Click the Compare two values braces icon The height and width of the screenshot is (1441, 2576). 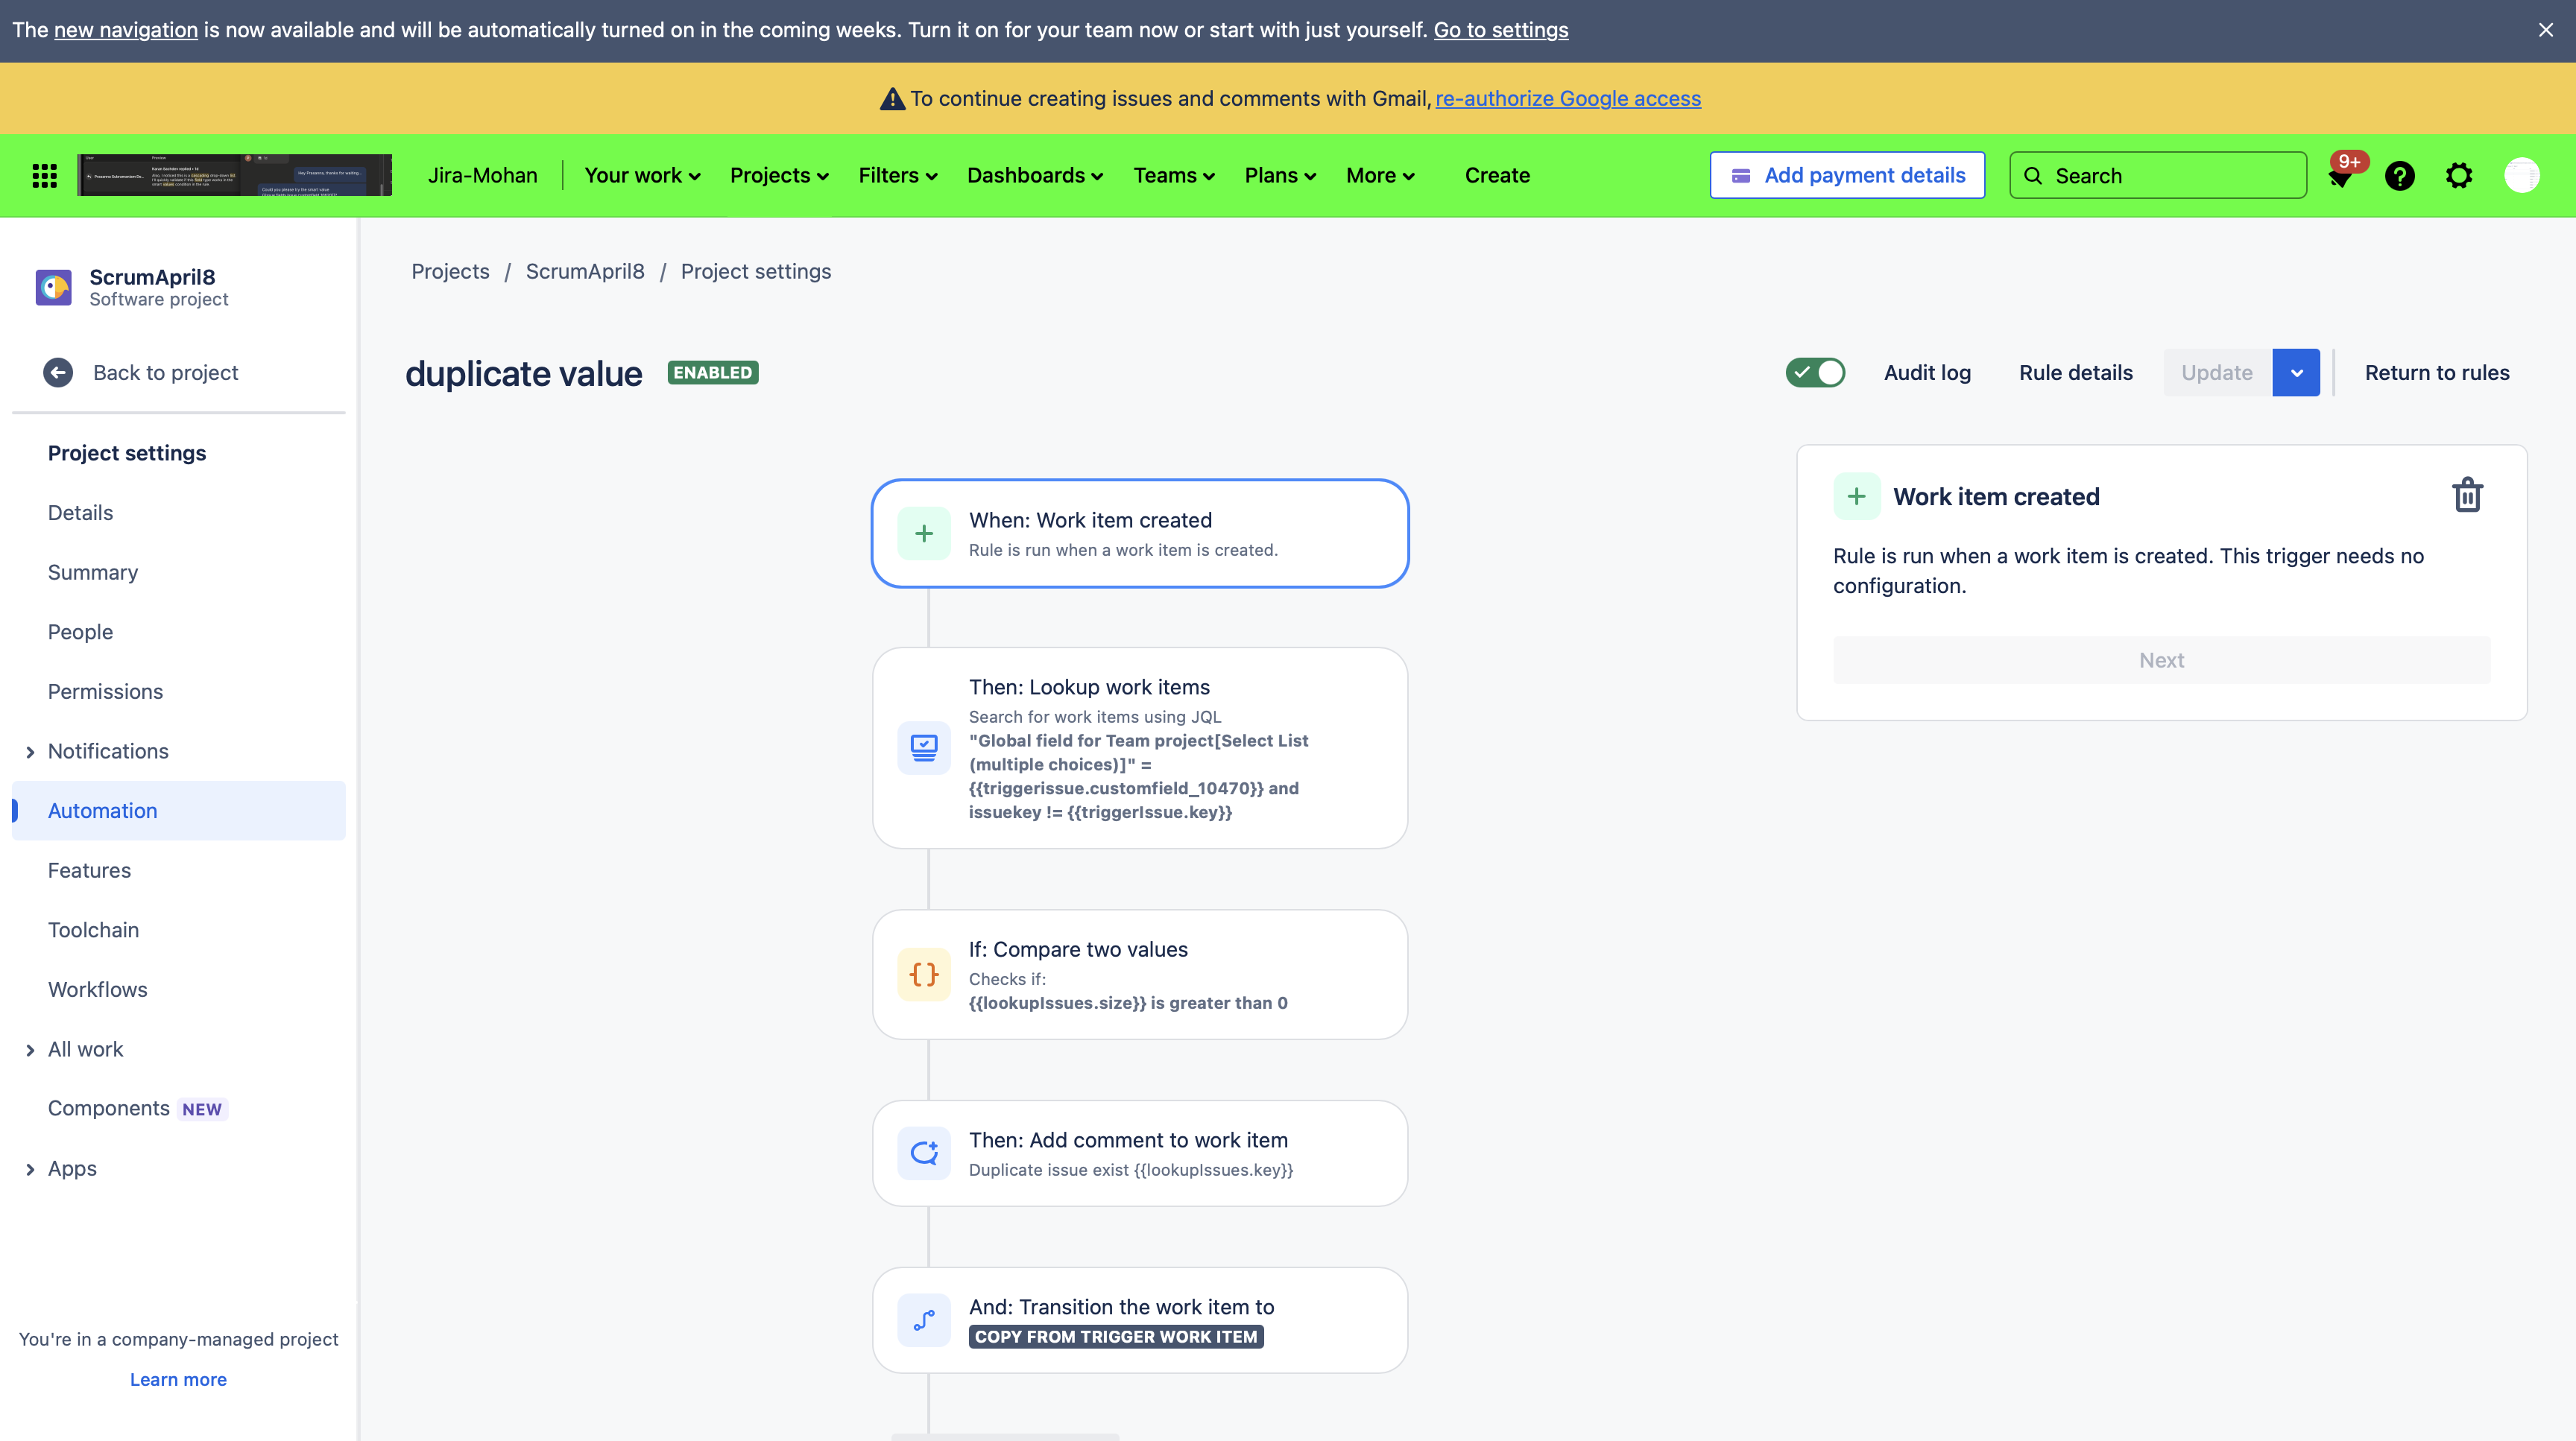924,975
